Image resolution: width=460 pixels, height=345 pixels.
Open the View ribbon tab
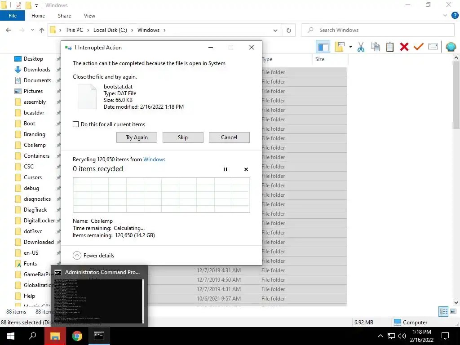pyautogui.click(x=89, y=16)
